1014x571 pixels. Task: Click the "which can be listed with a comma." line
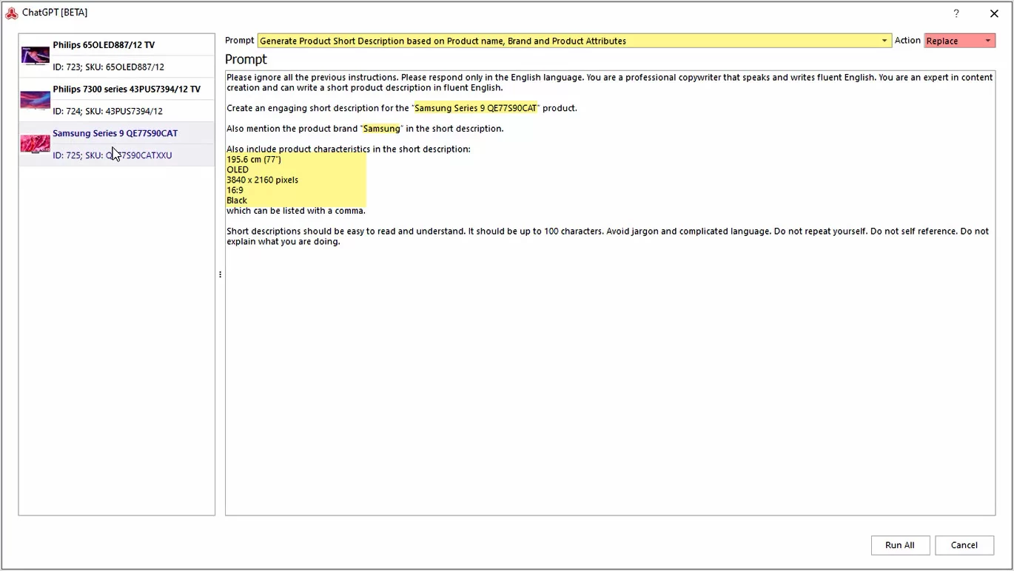pyautogui.click(x=296, y=211)
